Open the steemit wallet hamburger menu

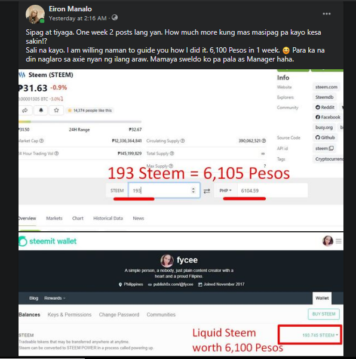(x=339, y=241)
